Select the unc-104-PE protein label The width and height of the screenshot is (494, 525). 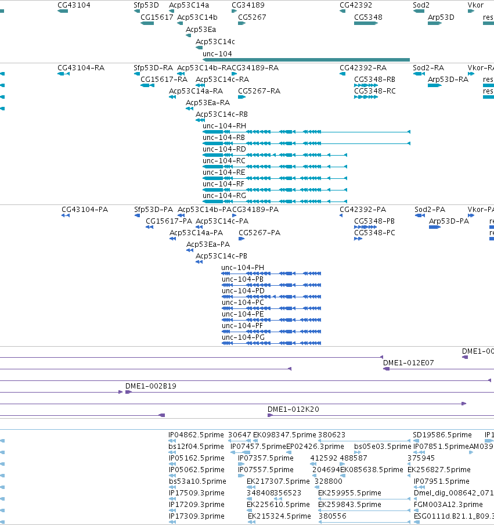pos(243,314)
